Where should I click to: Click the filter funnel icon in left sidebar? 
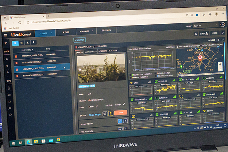pyautogui.click(x=6, y=43)
